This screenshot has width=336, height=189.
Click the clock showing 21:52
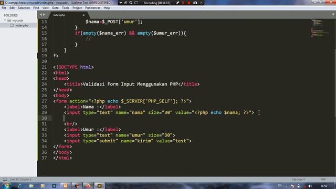tap(324, 186)
